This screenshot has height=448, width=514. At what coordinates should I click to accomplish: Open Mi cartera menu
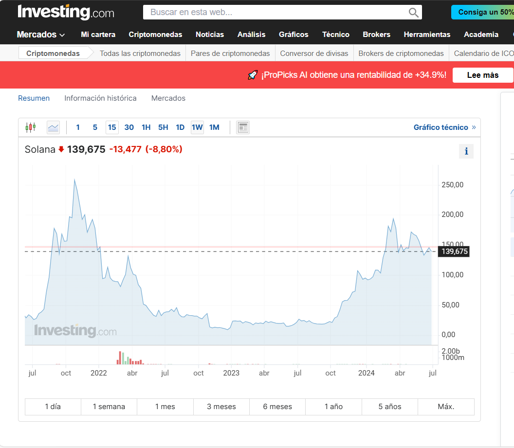98,35
